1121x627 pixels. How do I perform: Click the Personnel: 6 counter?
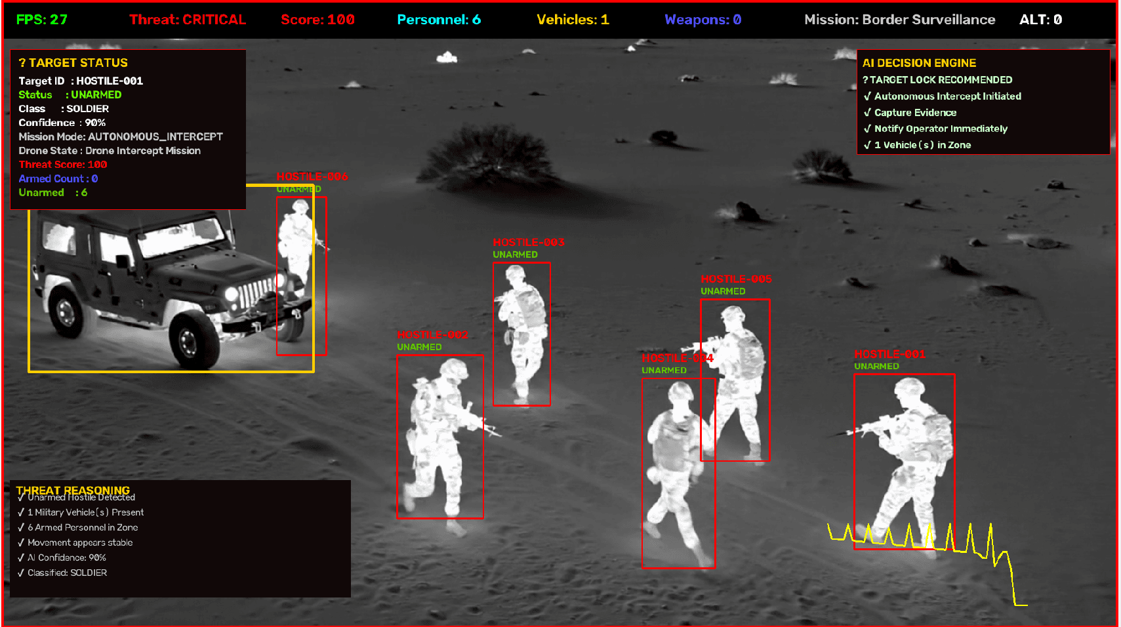[x=439, y=20]
